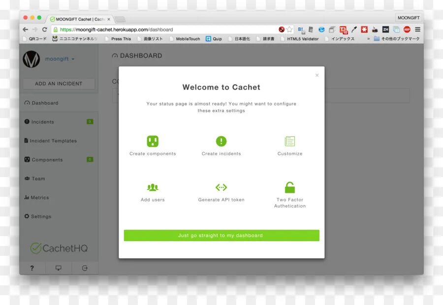Screen dimensions: 443x305
Task: Open the Chrome hamburger menu
Action: click(417, 30)
